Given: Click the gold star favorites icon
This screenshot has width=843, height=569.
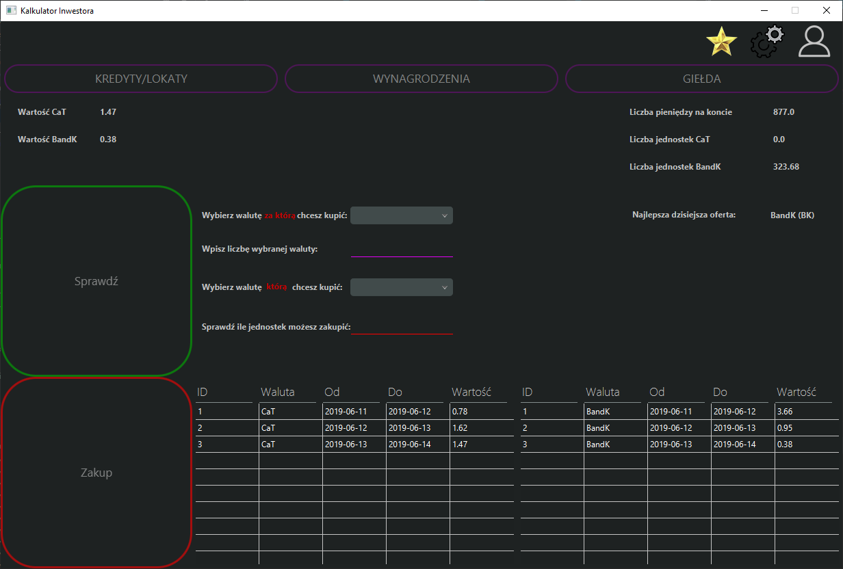Looking at the screenshot, I should [721, 42].
